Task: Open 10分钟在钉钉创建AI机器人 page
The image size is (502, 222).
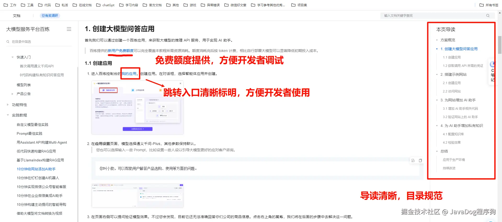Action: coord(38,178)
